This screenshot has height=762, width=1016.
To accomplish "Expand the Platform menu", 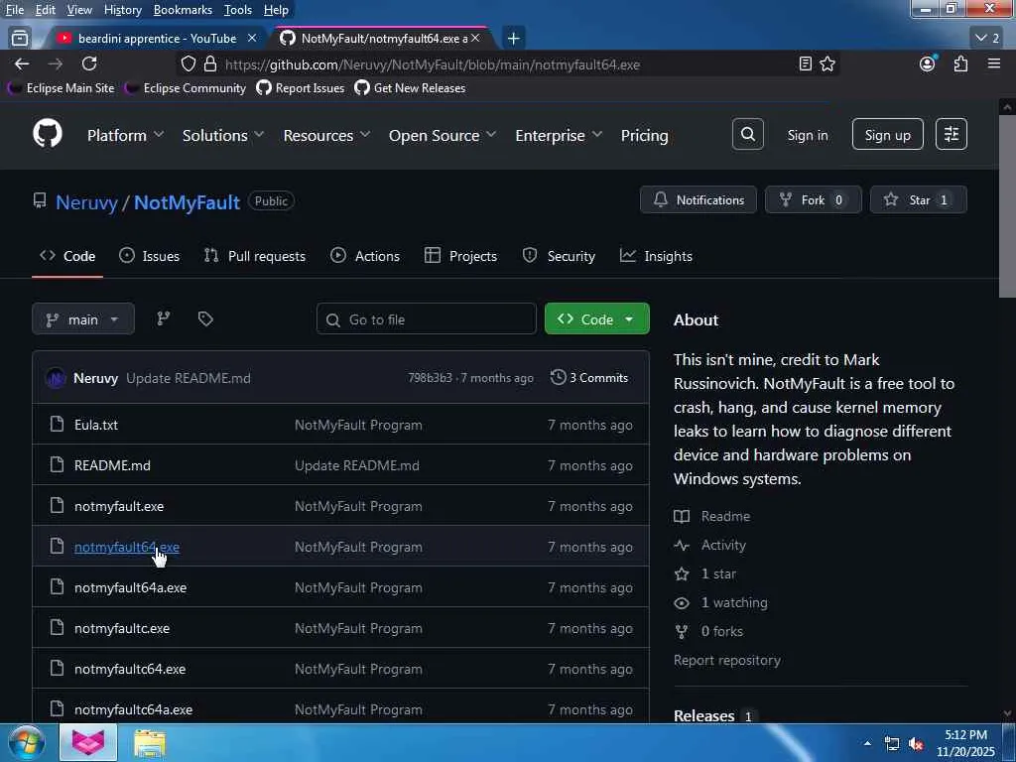I will [x=125, y=135].
